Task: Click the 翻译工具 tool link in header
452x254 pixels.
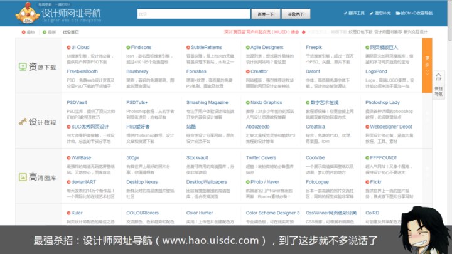Action: (x=354, y=13)
